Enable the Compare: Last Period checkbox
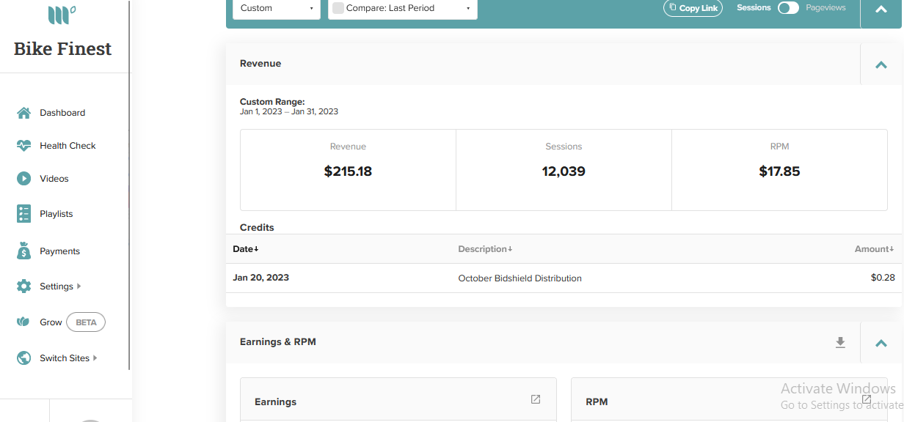The image size is (904, 422). pos(338,8)
